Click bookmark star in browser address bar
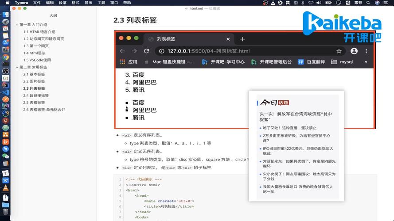Image resolution: width=394 pixels, height=221 pixels. point(339,51)
